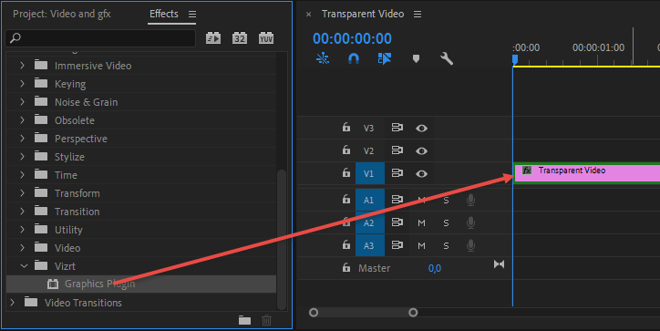
Task: Select the Transparent Video sequence tab
Action: click(x=363, y=14)
